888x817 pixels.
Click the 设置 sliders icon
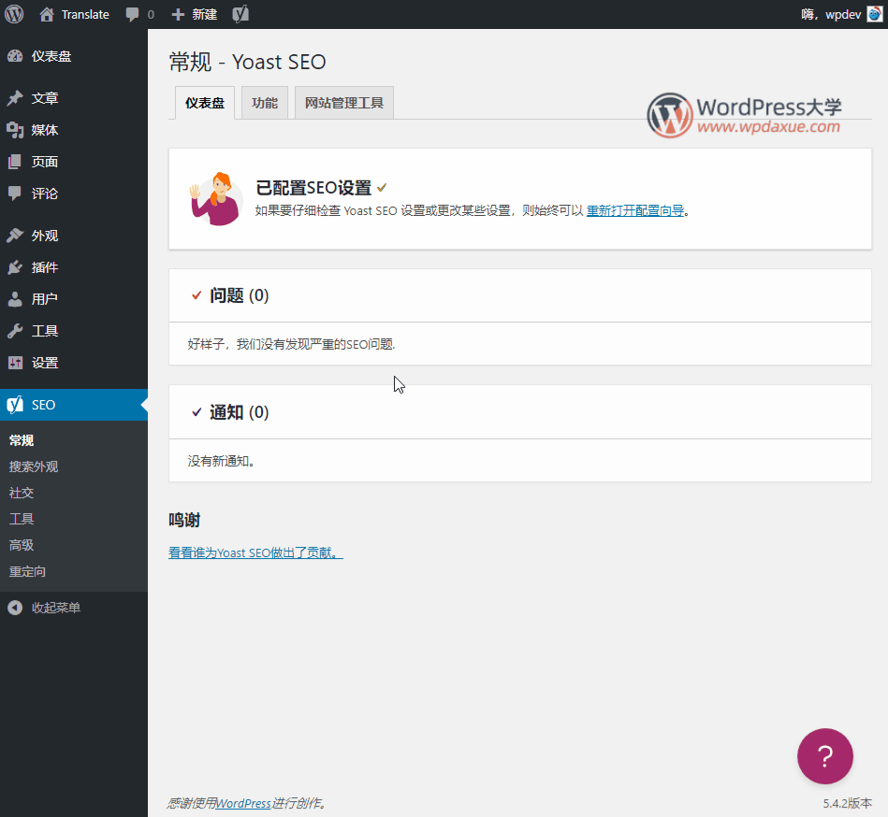[x=15, y=363]
